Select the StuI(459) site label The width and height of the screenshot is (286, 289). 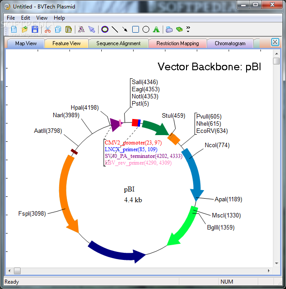(x=173, y=115)
